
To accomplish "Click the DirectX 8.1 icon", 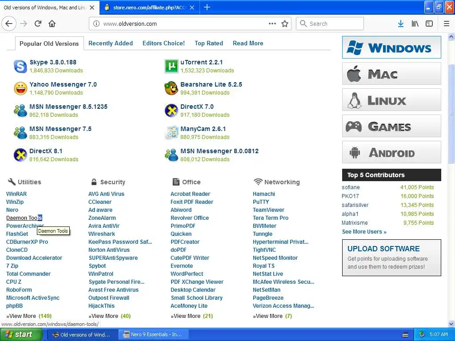I will pos(20,155).
